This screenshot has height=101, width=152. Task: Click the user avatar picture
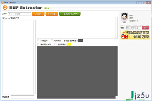124,16
